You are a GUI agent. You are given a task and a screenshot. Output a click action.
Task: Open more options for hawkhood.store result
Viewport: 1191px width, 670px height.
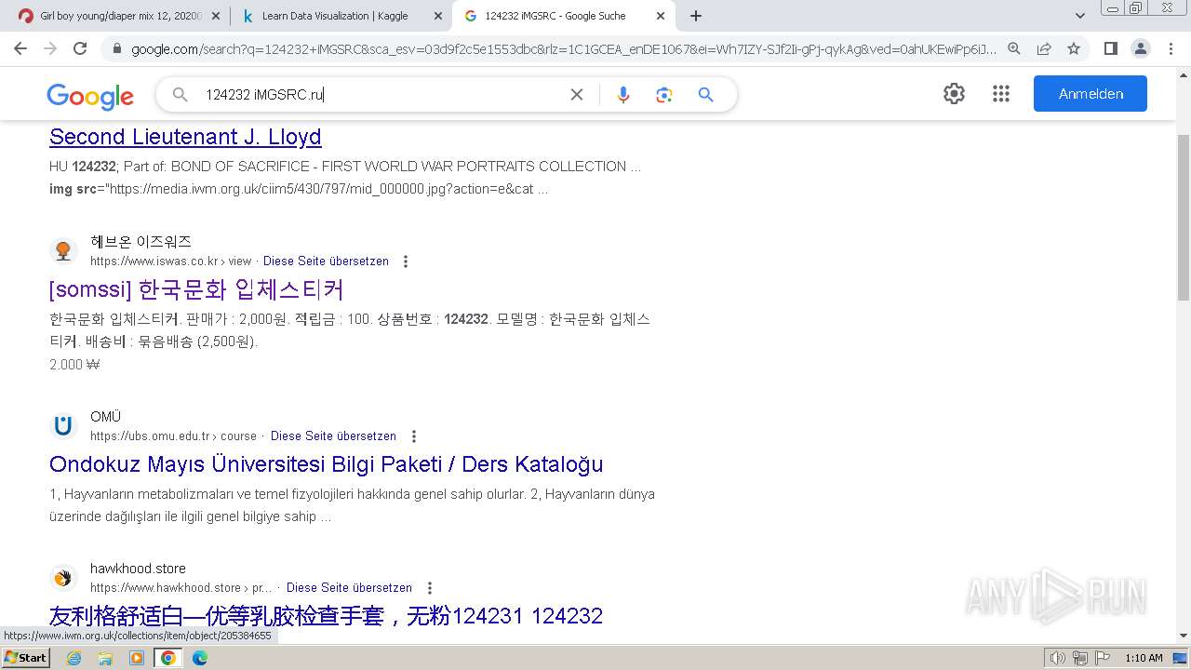coord(430,588)
